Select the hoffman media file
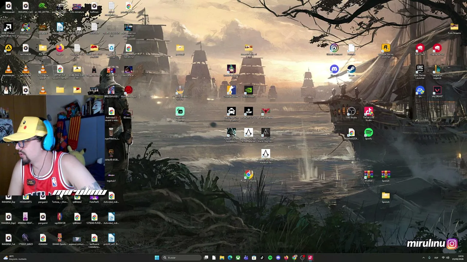 (94, 8)
